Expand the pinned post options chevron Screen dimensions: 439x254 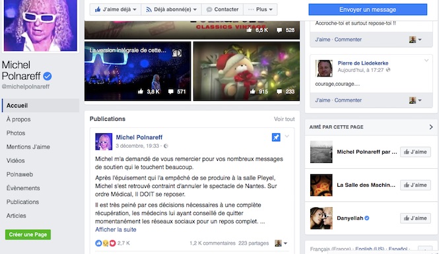[287, 136]
